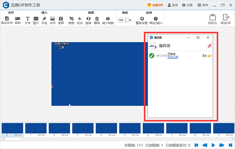Open 设置 settings in title bar
Viewport: 235px width, 149px height.
click(187, 5)
